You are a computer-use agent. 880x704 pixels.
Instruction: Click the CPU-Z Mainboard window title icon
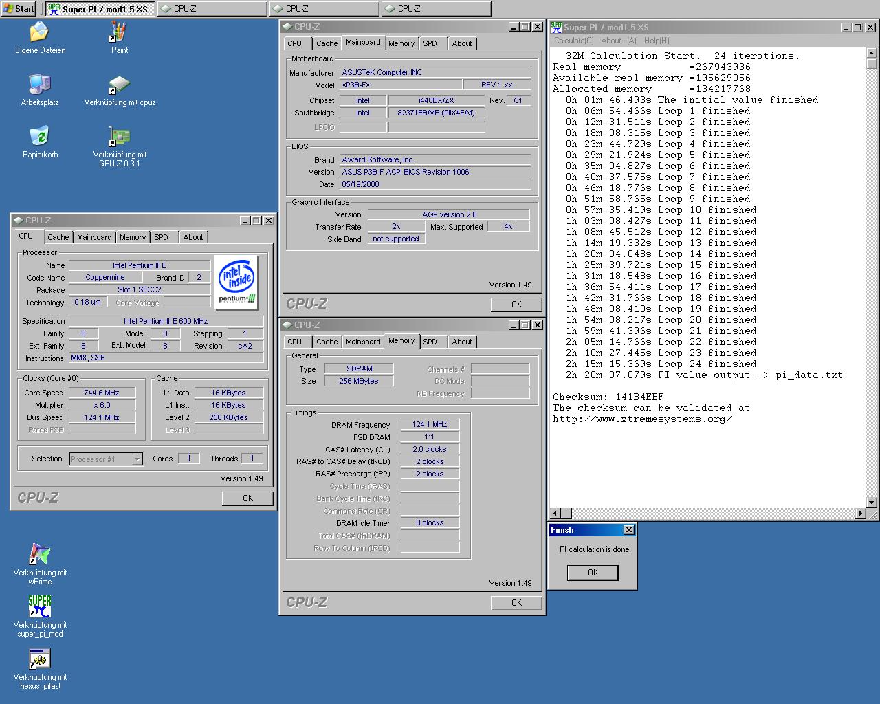pyautogui.click(x=287, y=27)
